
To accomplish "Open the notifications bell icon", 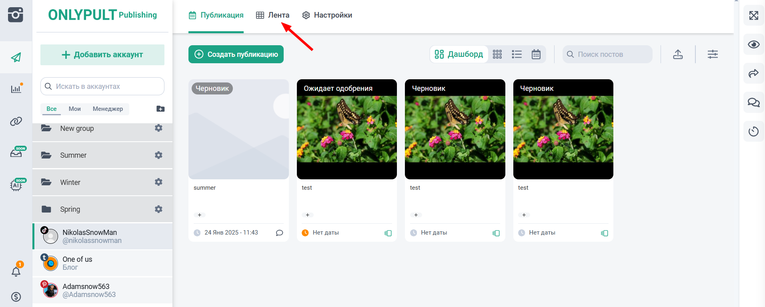I will 16,272.
